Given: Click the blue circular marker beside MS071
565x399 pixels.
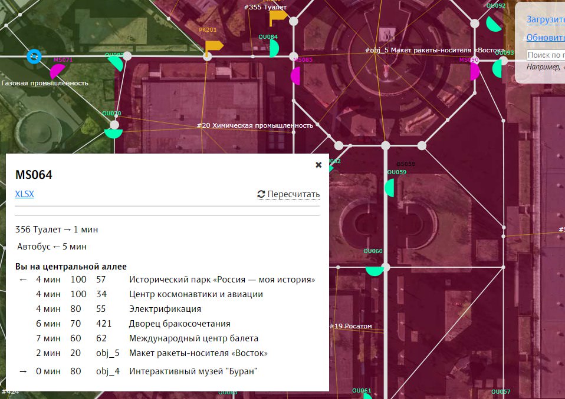Looking at the screenshot, I should [x=34, y=57].
